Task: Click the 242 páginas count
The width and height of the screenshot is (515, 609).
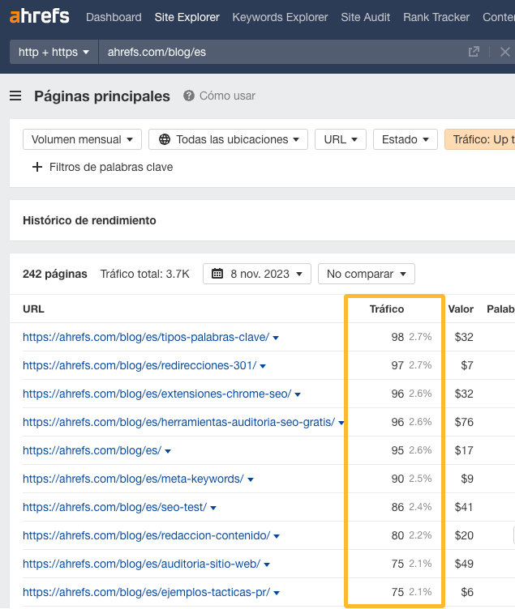Action: coord(55,274)
